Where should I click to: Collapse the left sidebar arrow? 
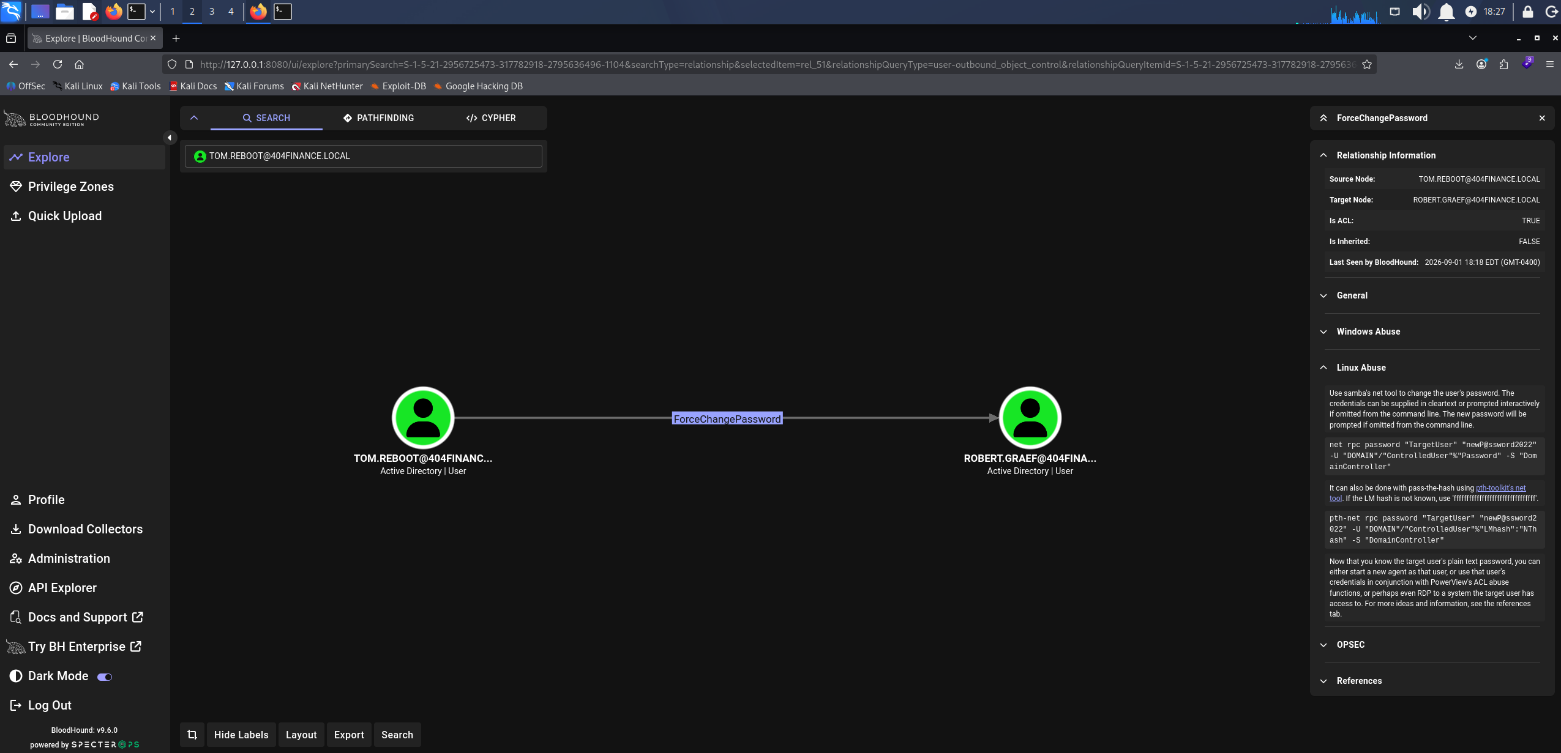(x=170, y=138)
